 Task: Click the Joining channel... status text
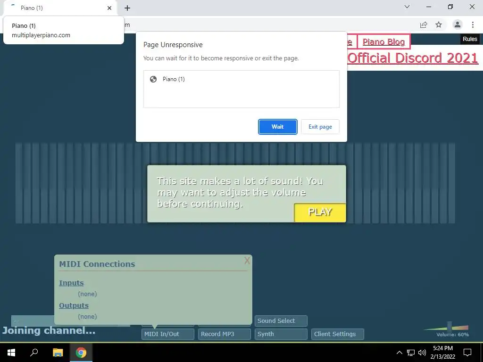pos(49,330)
